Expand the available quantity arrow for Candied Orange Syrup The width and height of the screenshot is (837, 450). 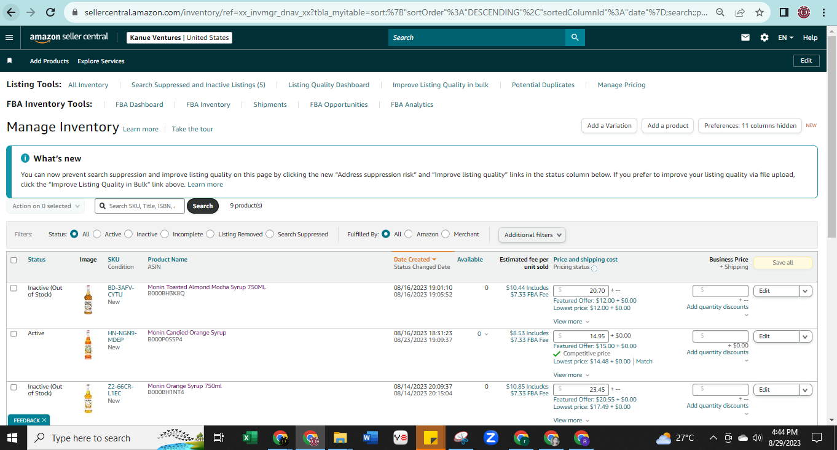coord(487,334)
